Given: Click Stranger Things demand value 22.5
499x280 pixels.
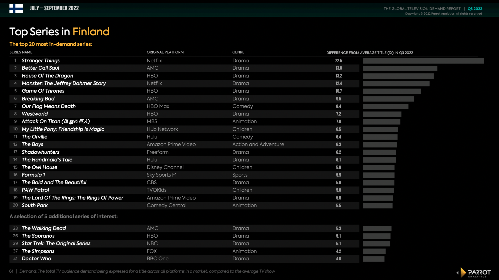Looking at the screenshot, I should (339, 61).
